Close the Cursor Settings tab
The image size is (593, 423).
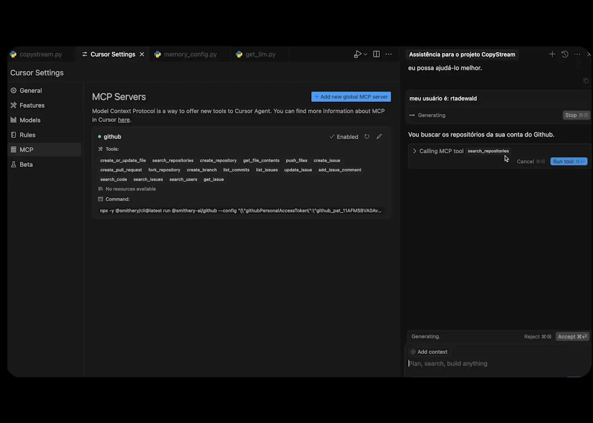pyautogui.click(x=142, y=54)
